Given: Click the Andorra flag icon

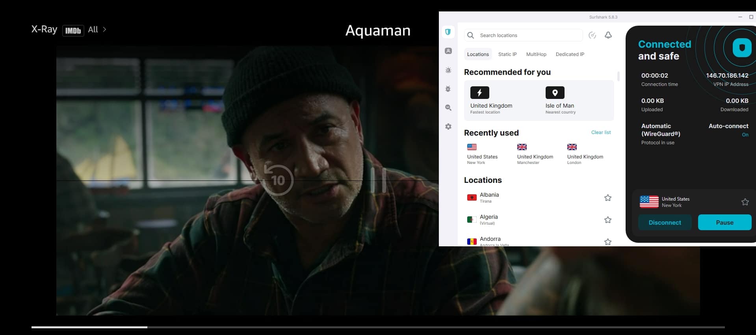Looking at the screenshot, I should coord(472,242).
